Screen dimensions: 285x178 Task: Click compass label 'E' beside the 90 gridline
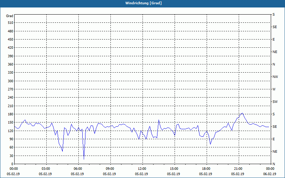[274, 139]
